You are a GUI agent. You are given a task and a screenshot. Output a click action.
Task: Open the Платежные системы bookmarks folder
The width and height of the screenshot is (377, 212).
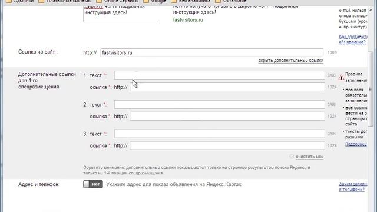(x=65, y=1)
